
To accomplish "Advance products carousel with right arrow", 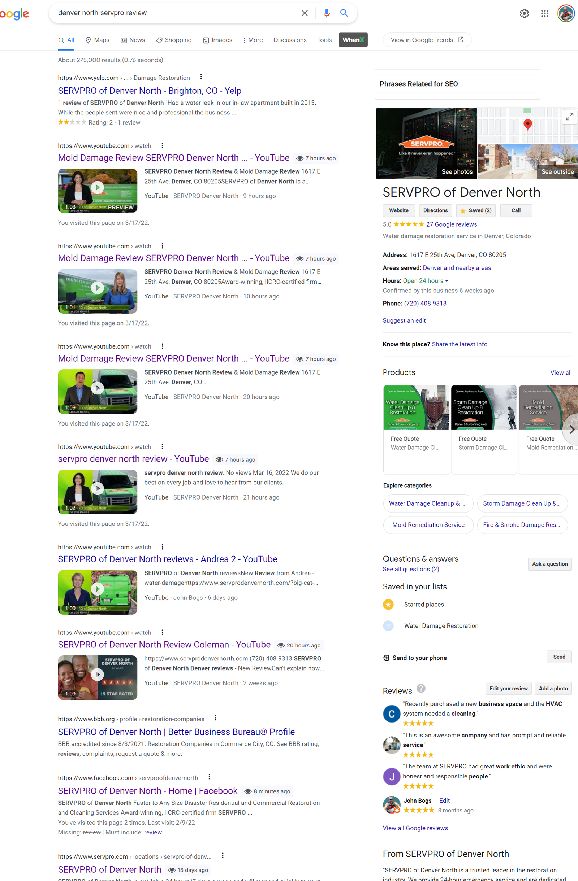I will pyautogui.click(x=571, y=430).
